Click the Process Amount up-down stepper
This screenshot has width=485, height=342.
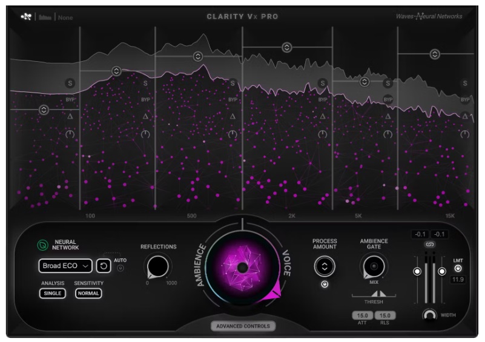(x=325, y=266)
